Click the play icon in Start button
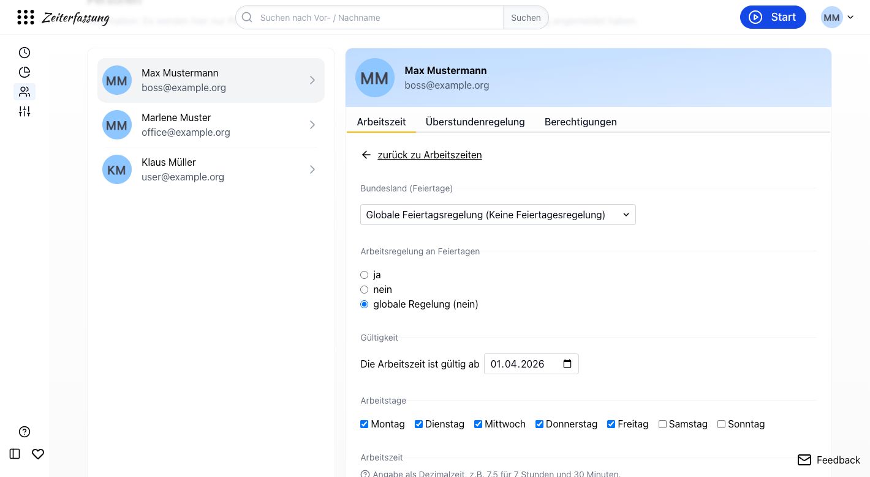870x477 pixels. (755, 17)
